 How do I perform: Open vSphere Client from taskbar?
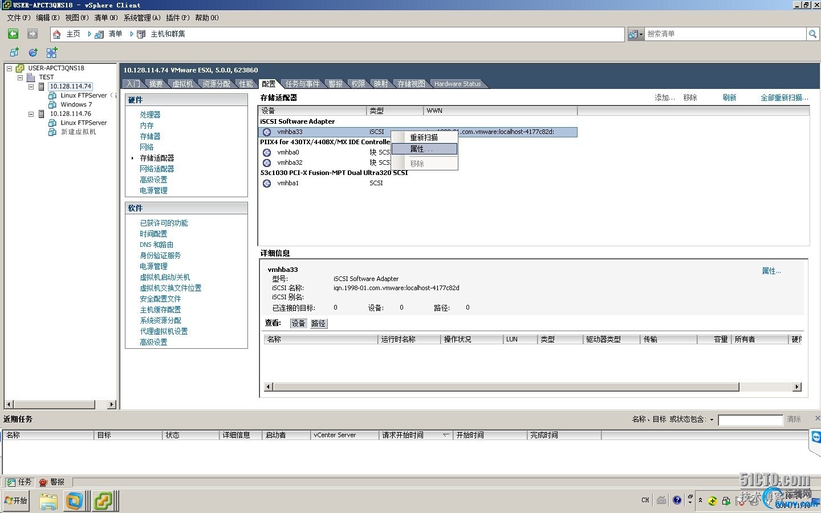point(104,501)
